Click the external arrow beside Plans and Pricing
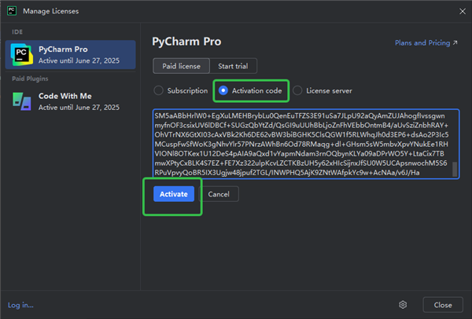472x319 pixels. coord(455,44)
